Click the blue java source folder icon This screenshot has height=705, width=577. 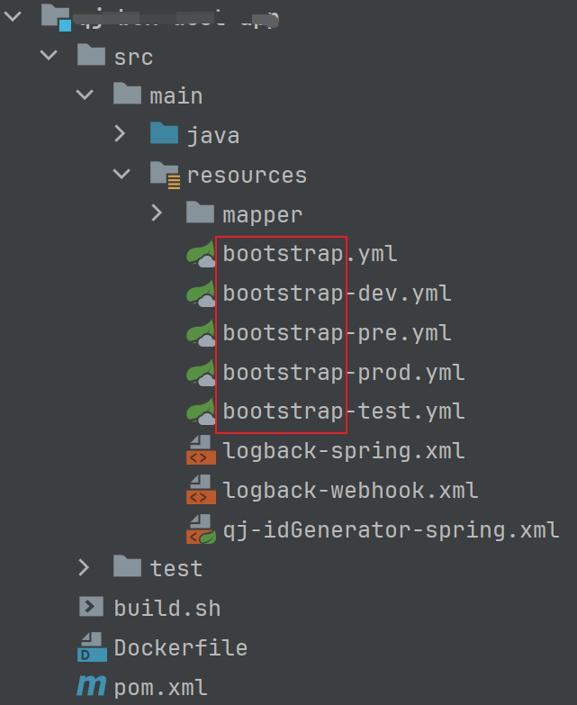click(x=164, y=135)
